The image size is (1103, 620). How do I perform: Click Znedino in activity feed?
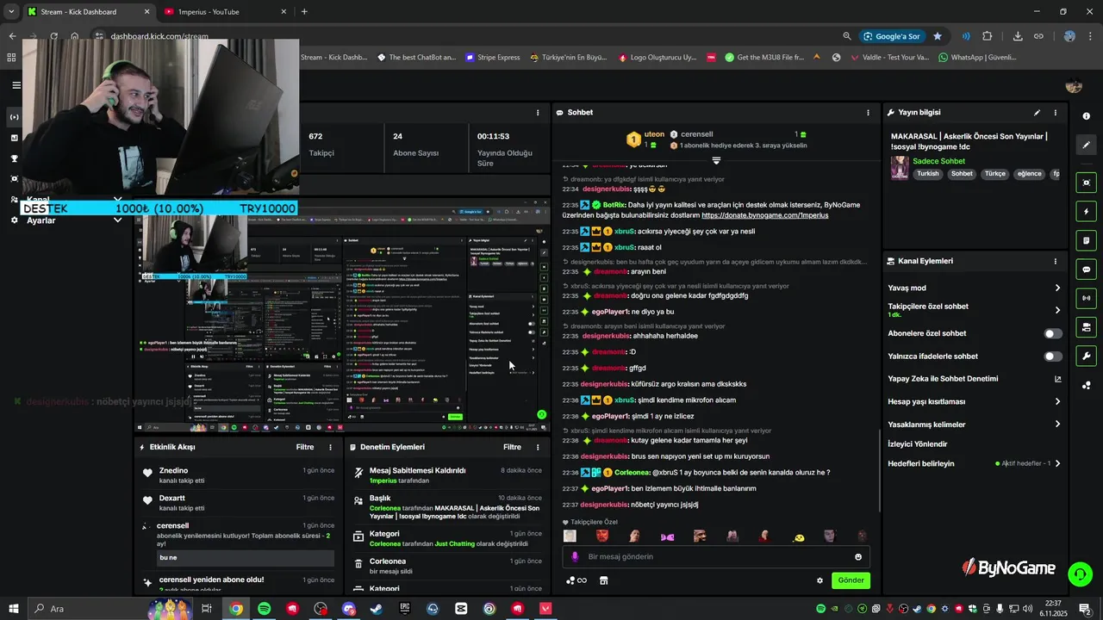(173, 471)
